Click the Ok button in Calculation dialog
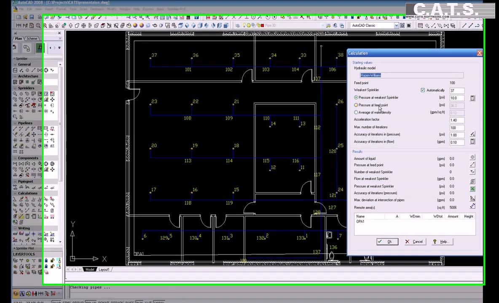499x303 pixels. [387, 242]
